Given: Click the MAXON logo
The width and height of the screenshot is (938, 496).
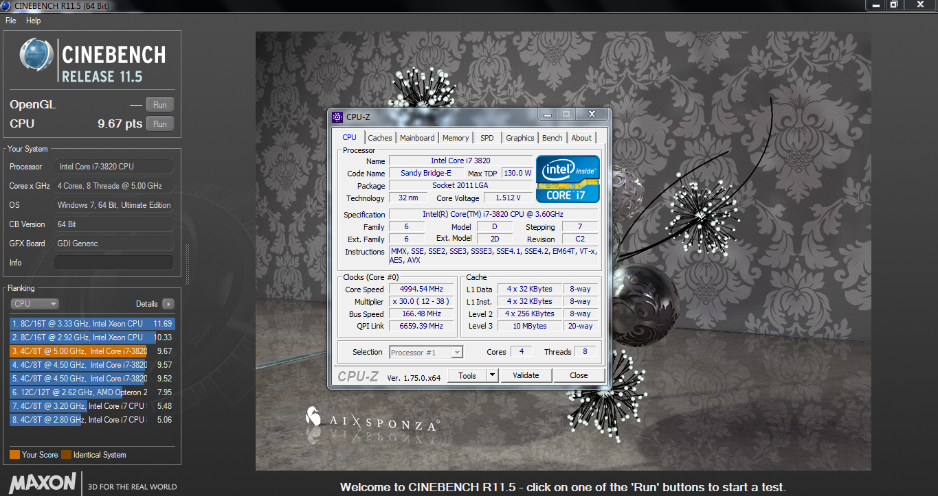Looking at the screenshot, I should tap(43, 482).
